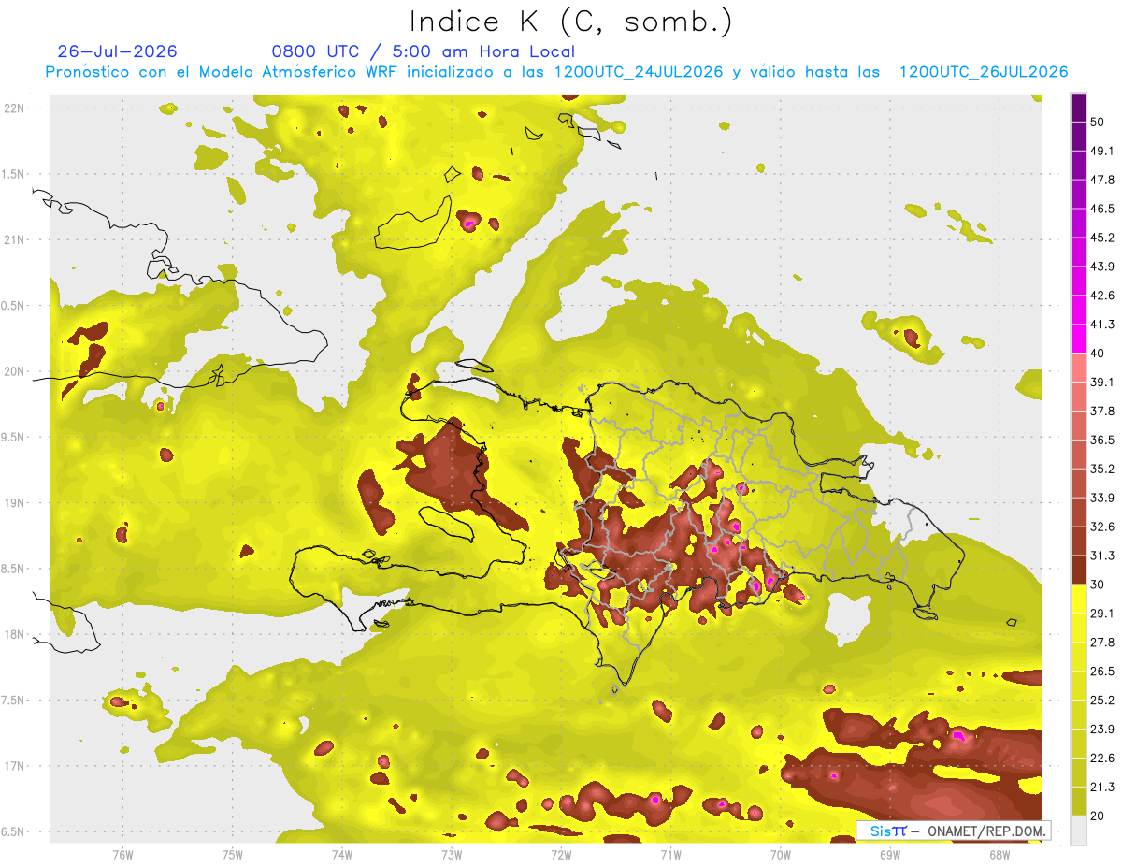Click the colorbar value '50'
Image resolution: width=1122 pixels, height=867 pixels.
(x=1098, y=122)
